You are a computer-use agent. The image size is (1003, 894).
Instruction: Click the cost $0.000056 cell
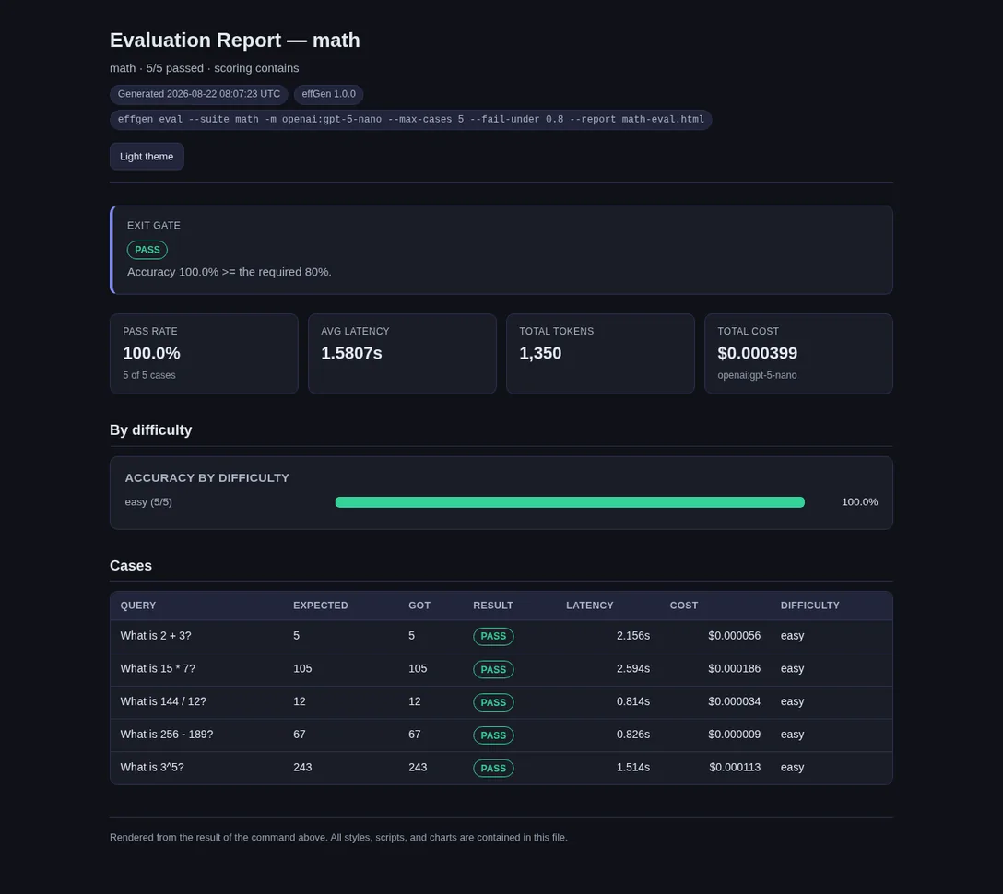(735, 636)
